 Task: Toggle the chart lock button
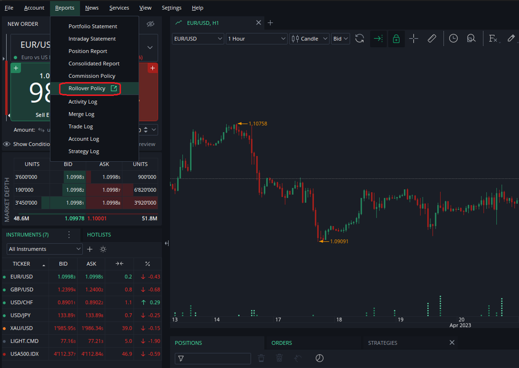[396, 39]
